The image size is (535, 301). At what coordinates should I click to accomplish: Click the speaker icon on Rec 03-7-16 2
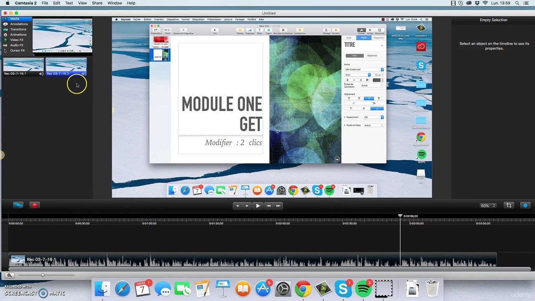[x=84, y=74]
